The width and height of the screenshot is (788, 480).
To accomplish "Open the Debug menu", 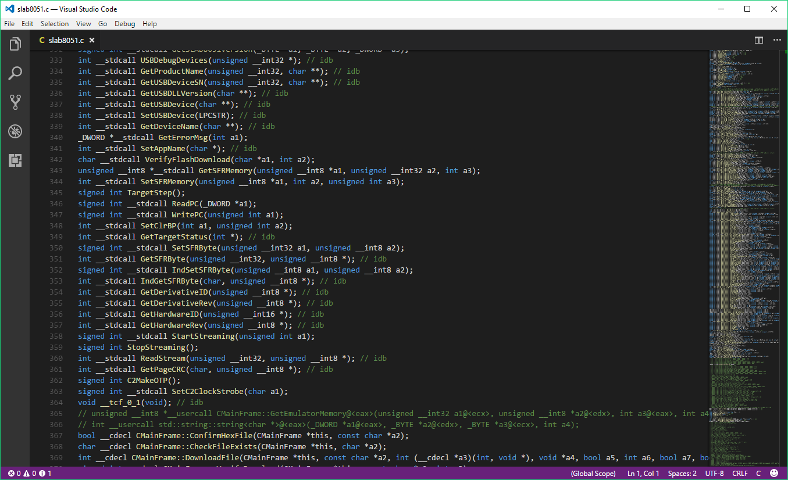I will pos(124,24).
